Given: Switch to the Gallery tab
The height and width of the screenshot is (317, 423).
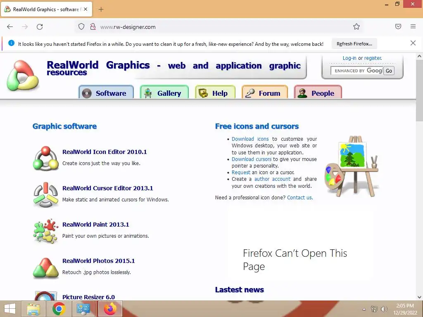Looking at the screenshot, I should pyautogui.click(x=164, y=93).
